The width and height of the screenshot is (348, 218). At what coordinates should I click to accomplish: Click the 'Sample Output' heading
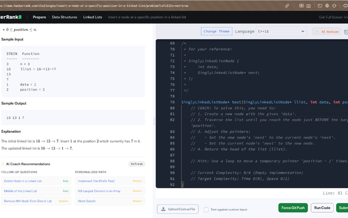(14, 104)
